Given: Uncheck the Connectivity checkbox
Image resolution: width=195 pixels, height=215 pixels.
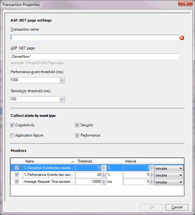Looking at the screenshot, I should (x=12, y=125).
